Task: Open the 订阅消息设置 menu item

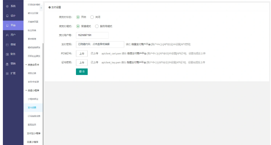Action: pyautogui.click(x=34, y=116)
